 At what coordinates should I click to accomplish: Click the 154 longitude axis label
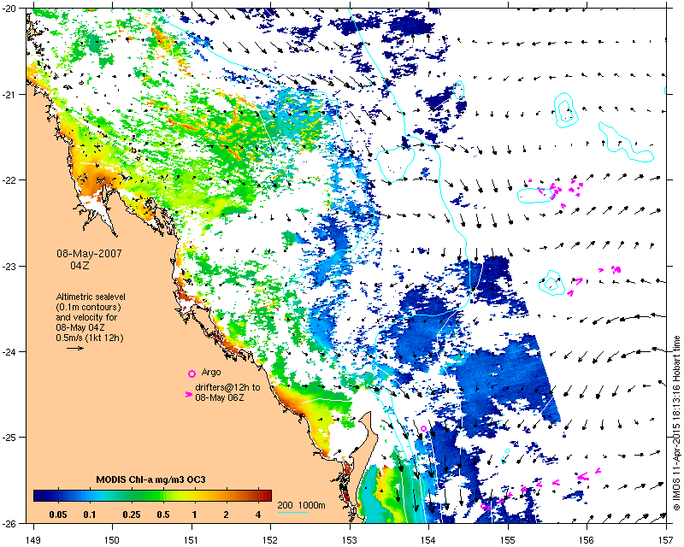click(x=429, y=540)
